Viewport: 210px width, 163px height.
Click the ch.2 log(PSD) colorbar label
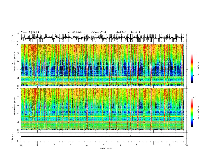(x=198, y=113)
